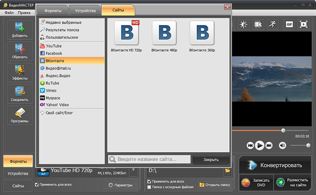Click the running man speed icon
Viewport: 316px width, 195px height.
coord(273,25)
